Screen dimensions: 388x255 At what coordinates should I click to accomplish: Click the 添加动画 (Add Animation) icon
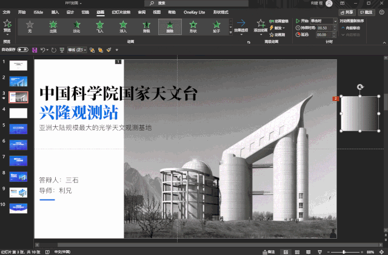click(x=261, y=25)
